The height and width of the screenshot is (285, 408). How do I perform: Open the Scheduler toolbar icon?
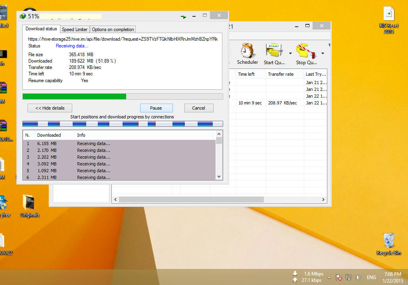click(x=247, y=53)
